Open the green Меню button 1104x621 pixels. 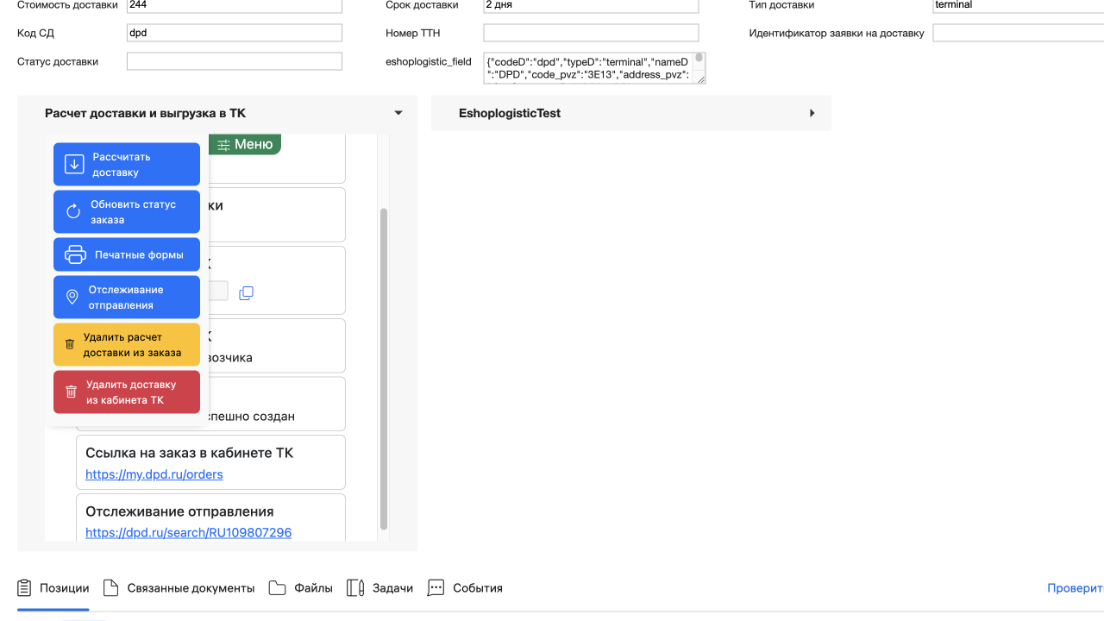pos(245,145)
